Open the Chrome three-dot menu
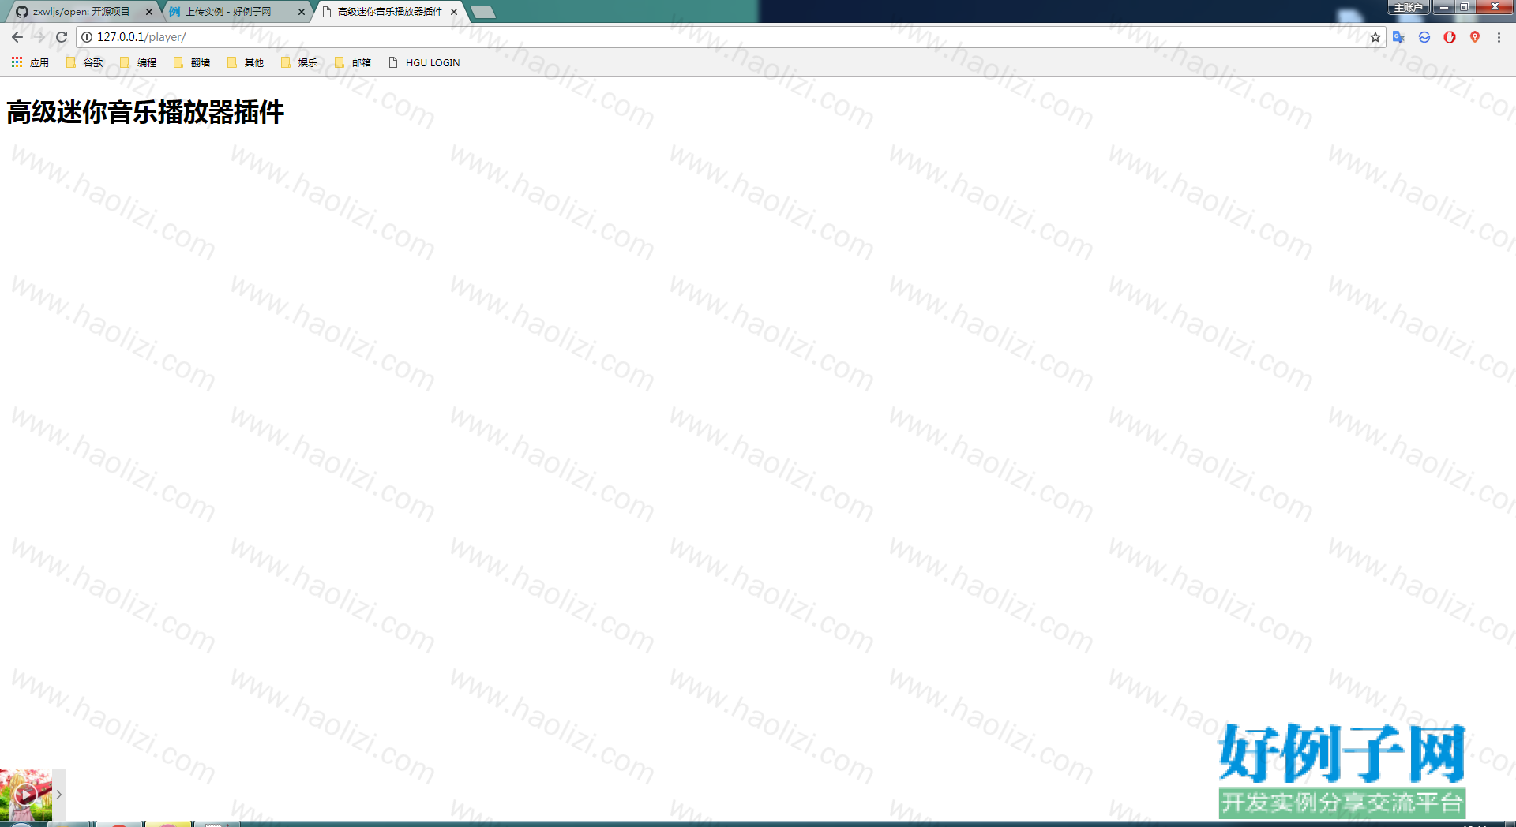The image size is (1516, 827). pyautogui.click(x=1499, y=37)
